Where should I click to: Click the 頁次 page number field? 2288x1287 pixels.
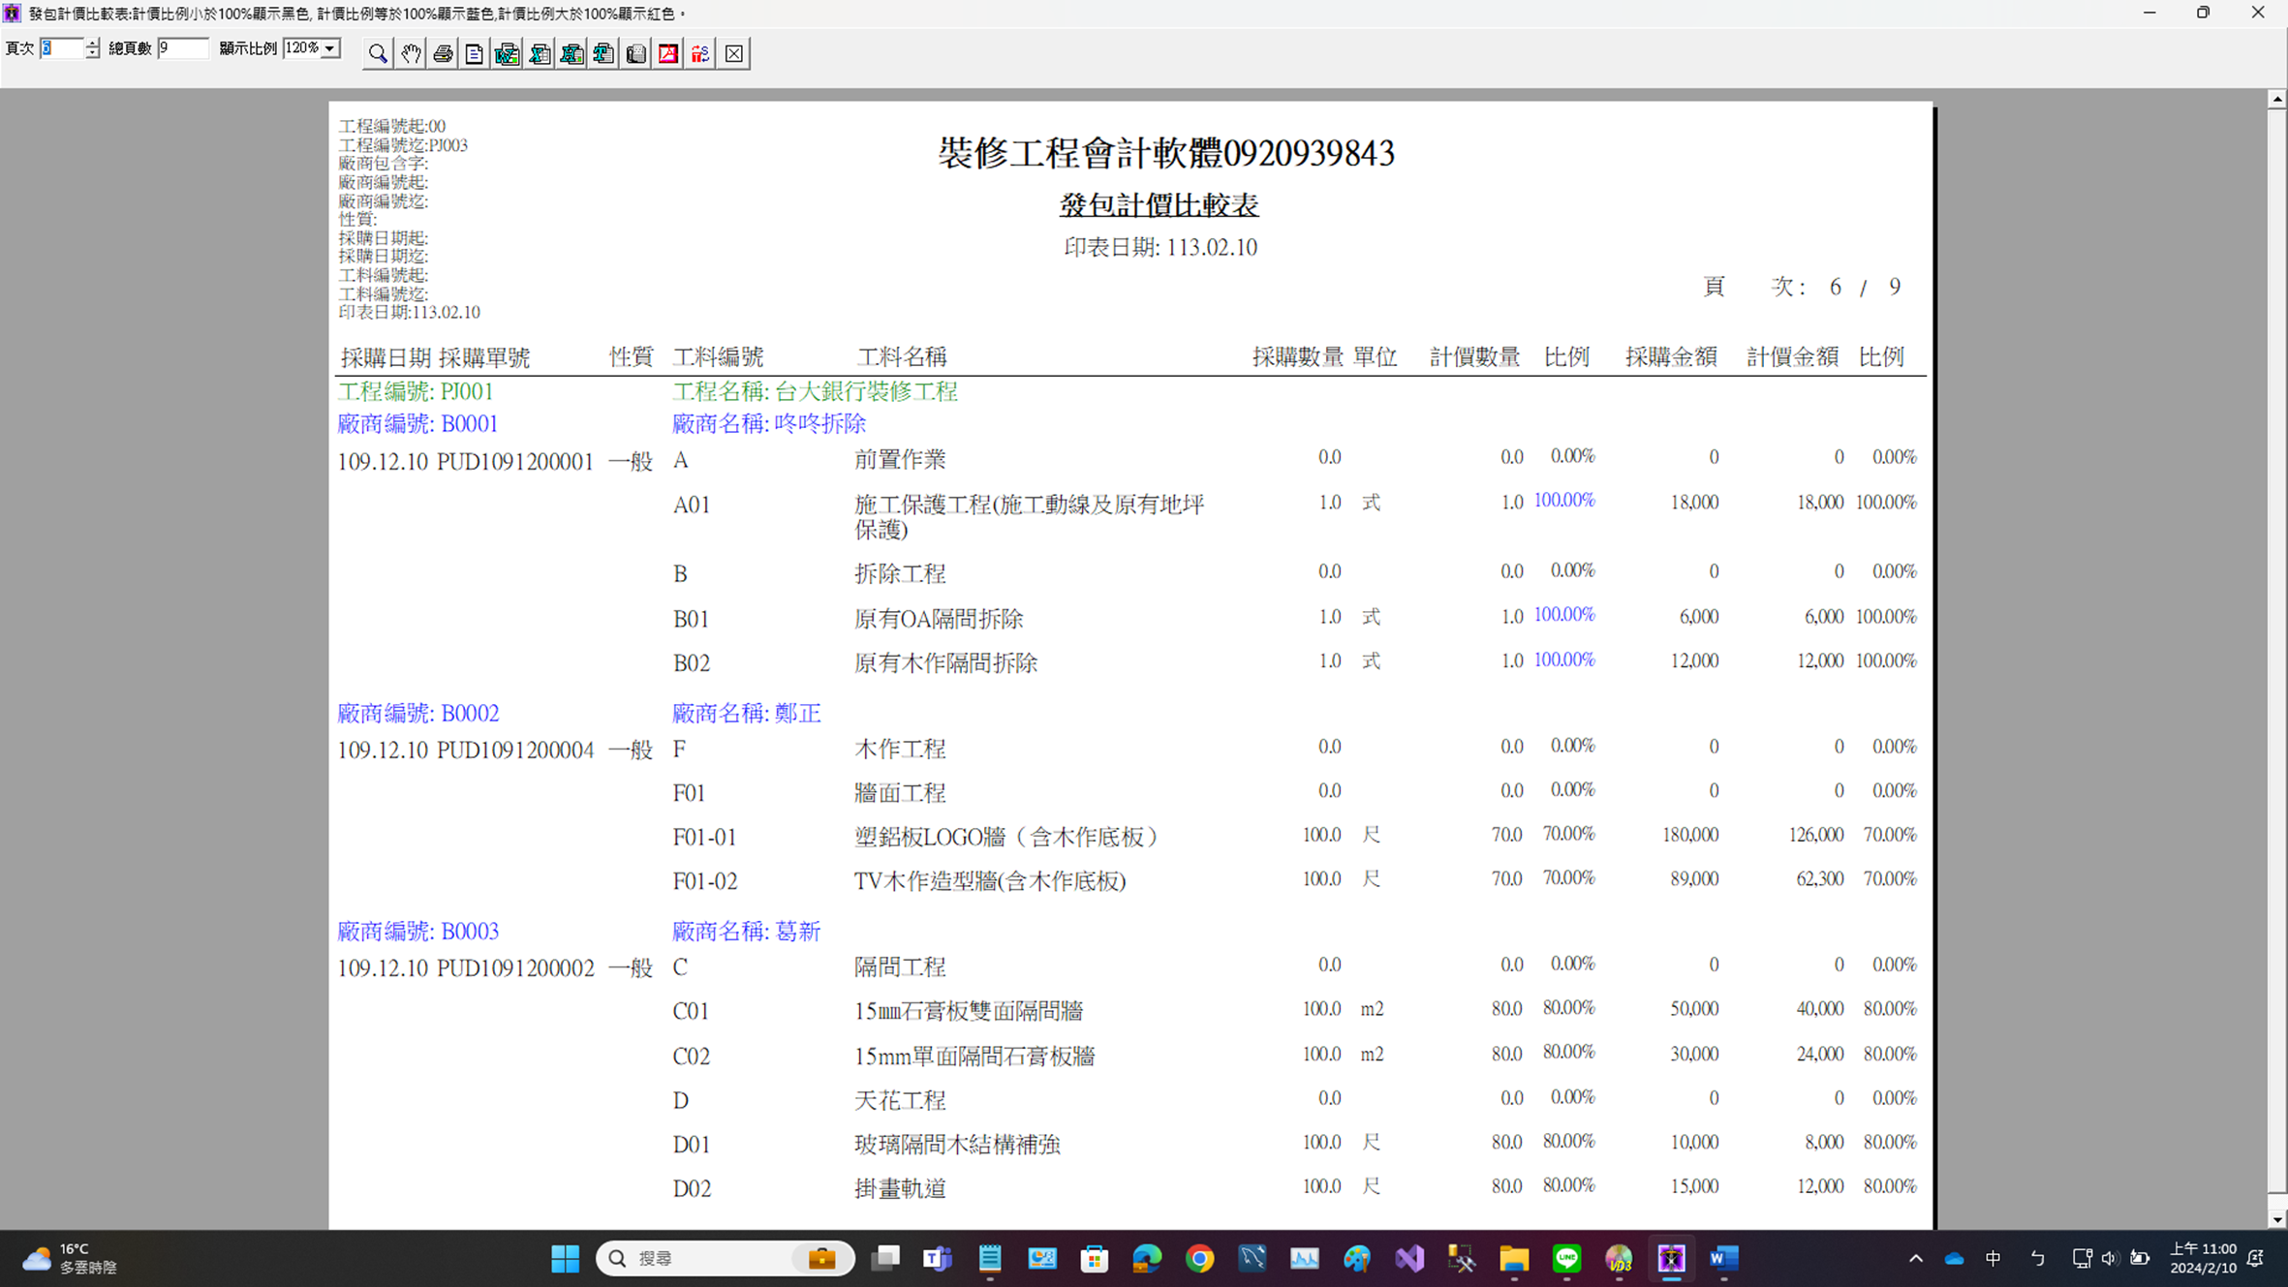pyautogui.click(x=61, y=48)
